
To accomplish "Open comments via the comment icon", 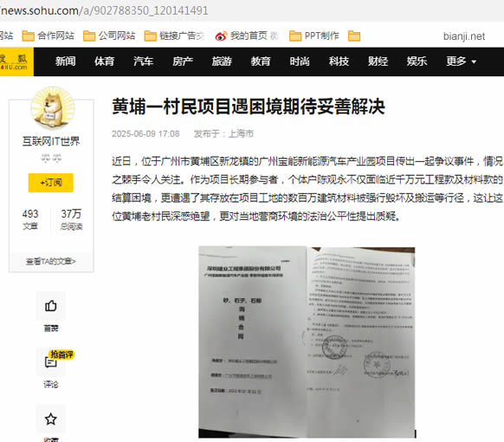I will coord(51,362).
